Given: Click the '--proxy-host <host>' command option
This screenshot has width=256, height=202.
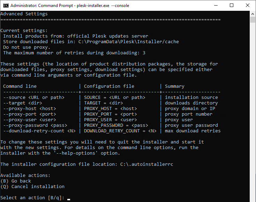Looking at the screenshot, I should tap(30, 109).
